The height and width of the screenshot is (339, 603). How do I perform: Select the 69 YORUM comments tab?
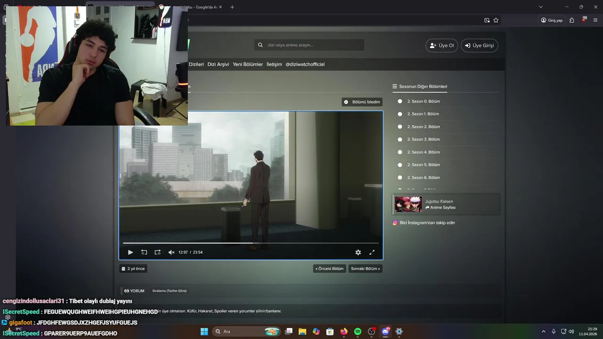134,291
